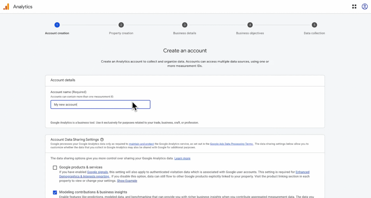
Task: Click the Analytics title text
Action: [x=23, y=6]
